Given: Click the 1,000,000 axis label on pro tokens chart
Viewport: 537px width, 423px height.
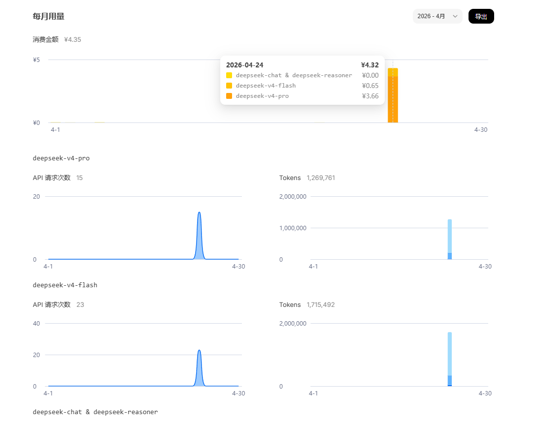Looking at the screenshot, I should pyautogui.click(x=293, y=228).
